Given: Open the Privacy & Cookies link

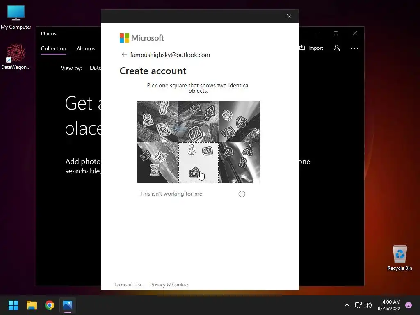Looking at the screenshot, I should (170, 285).
